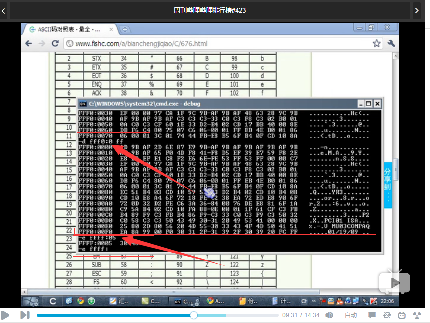Open browser wrench settings menu

tap(391, 43)
